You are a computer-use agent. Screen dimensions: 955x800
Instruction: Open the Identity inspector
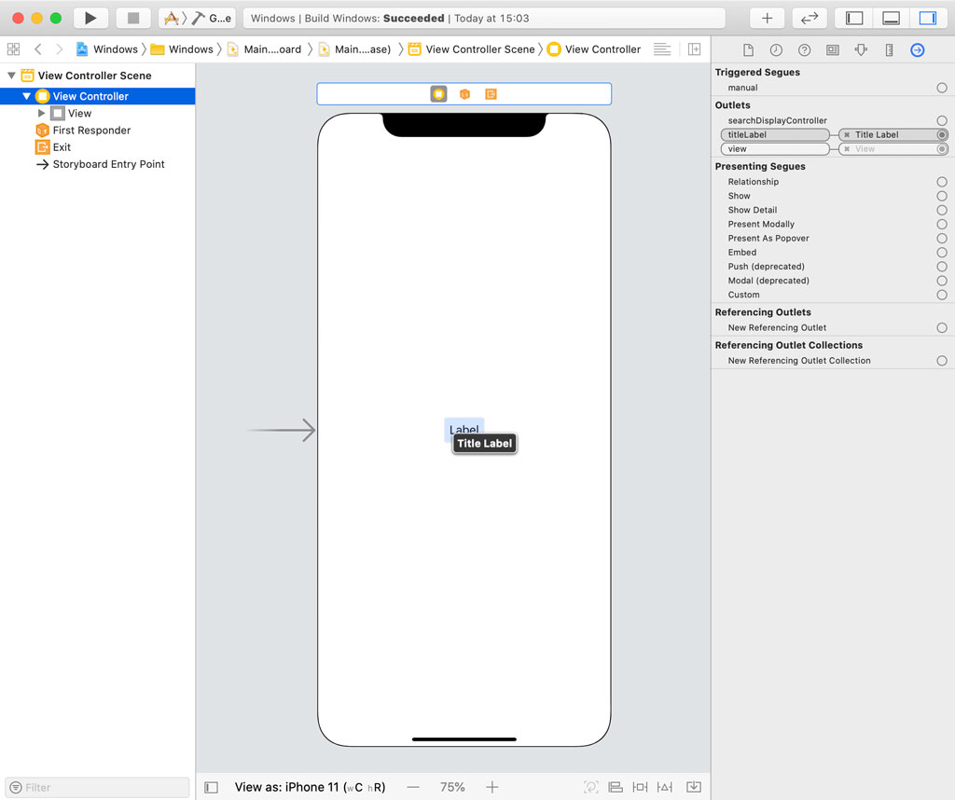(x=831, y=49)
